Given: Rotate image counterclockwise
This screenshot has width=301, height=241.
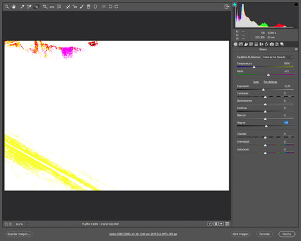Looking at the screenshot, I should 110,7.
